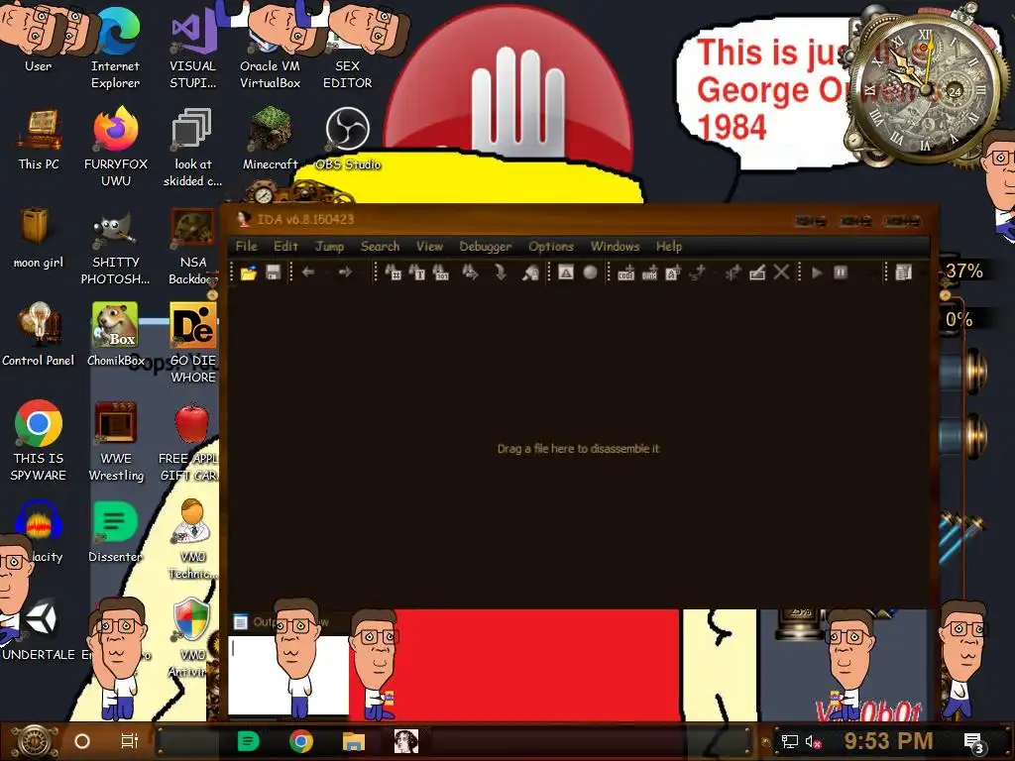Screen dimensions: 1015x761
Task: Select the FURRYFOX UWU Firefox desktop icon
Action: coord(115,147)
